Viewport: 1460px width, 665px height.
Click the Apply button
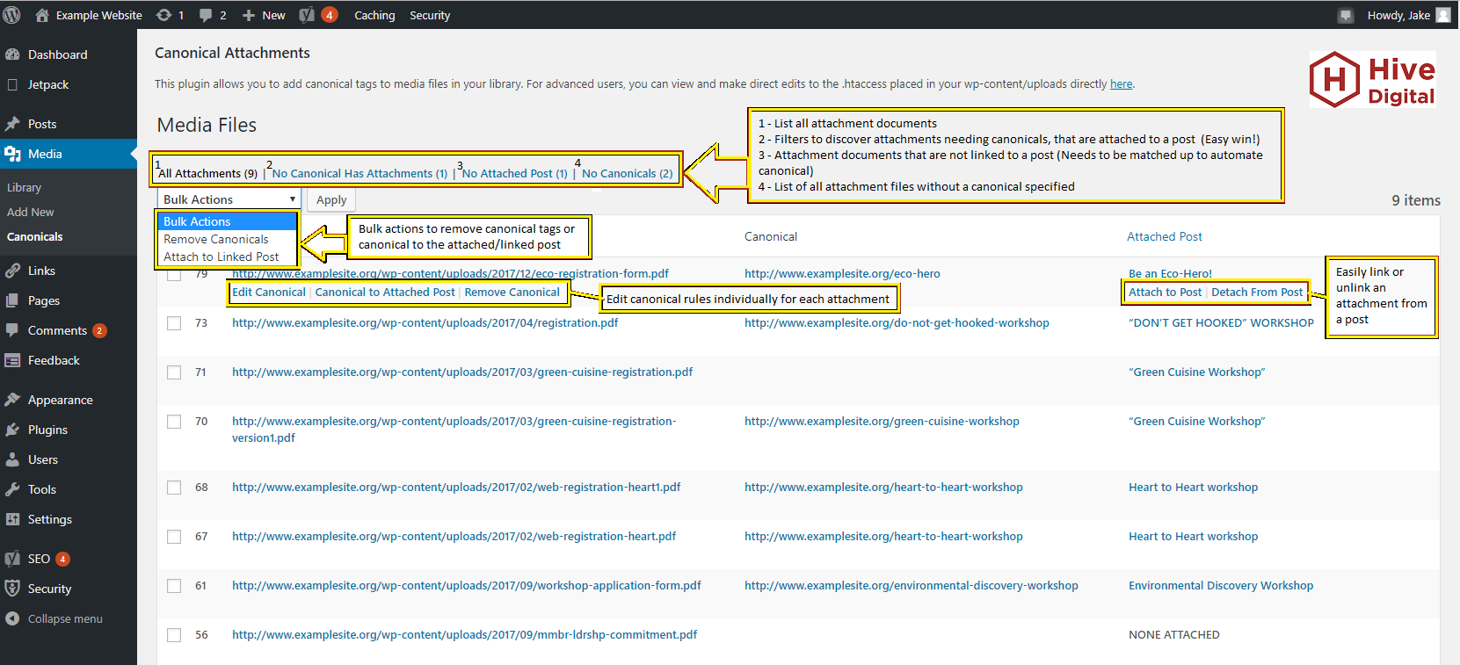click(331, 199)
